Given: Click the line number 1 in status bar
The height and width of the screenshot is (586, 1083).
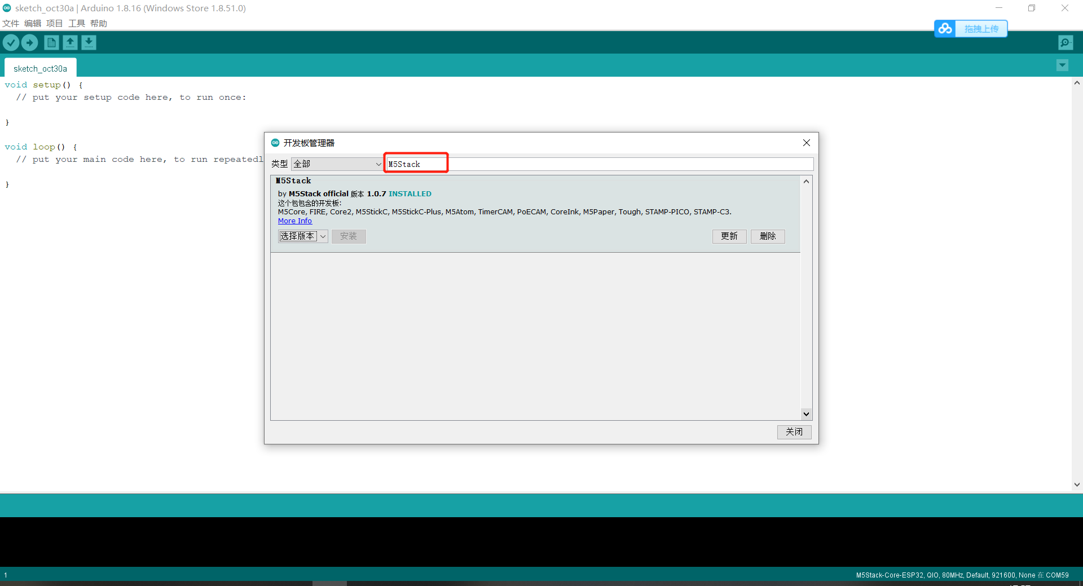Looking at the screenshot, I should click(x=6, y=575).
